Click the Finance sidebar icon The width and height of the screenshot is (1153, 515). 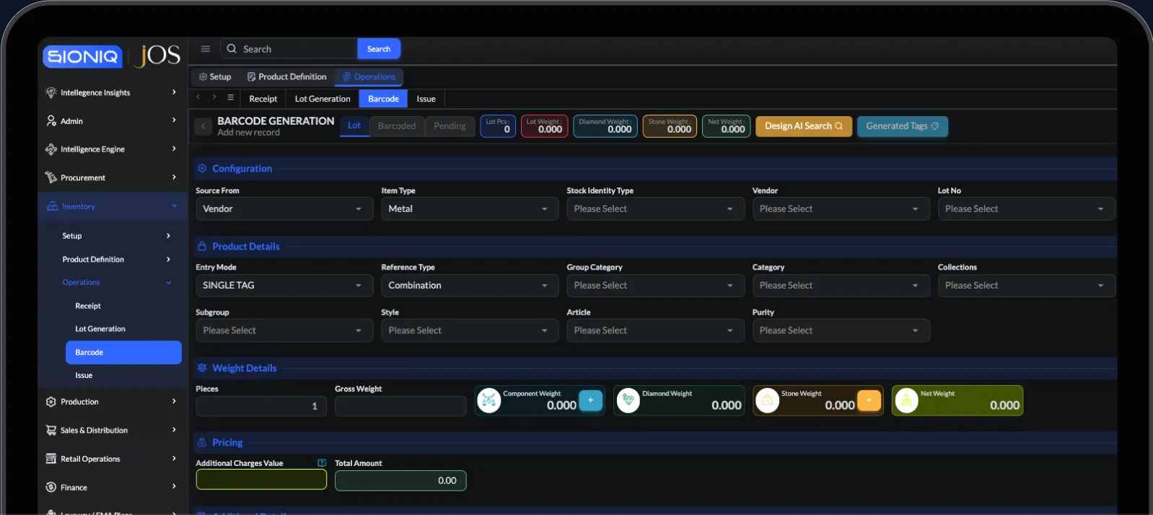click(x=51, y=488)
